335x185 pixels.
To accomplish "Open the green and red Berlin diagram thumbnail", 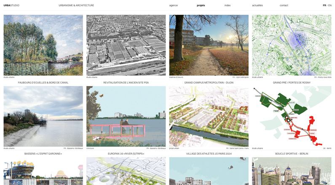I will (x=292, y=116).
